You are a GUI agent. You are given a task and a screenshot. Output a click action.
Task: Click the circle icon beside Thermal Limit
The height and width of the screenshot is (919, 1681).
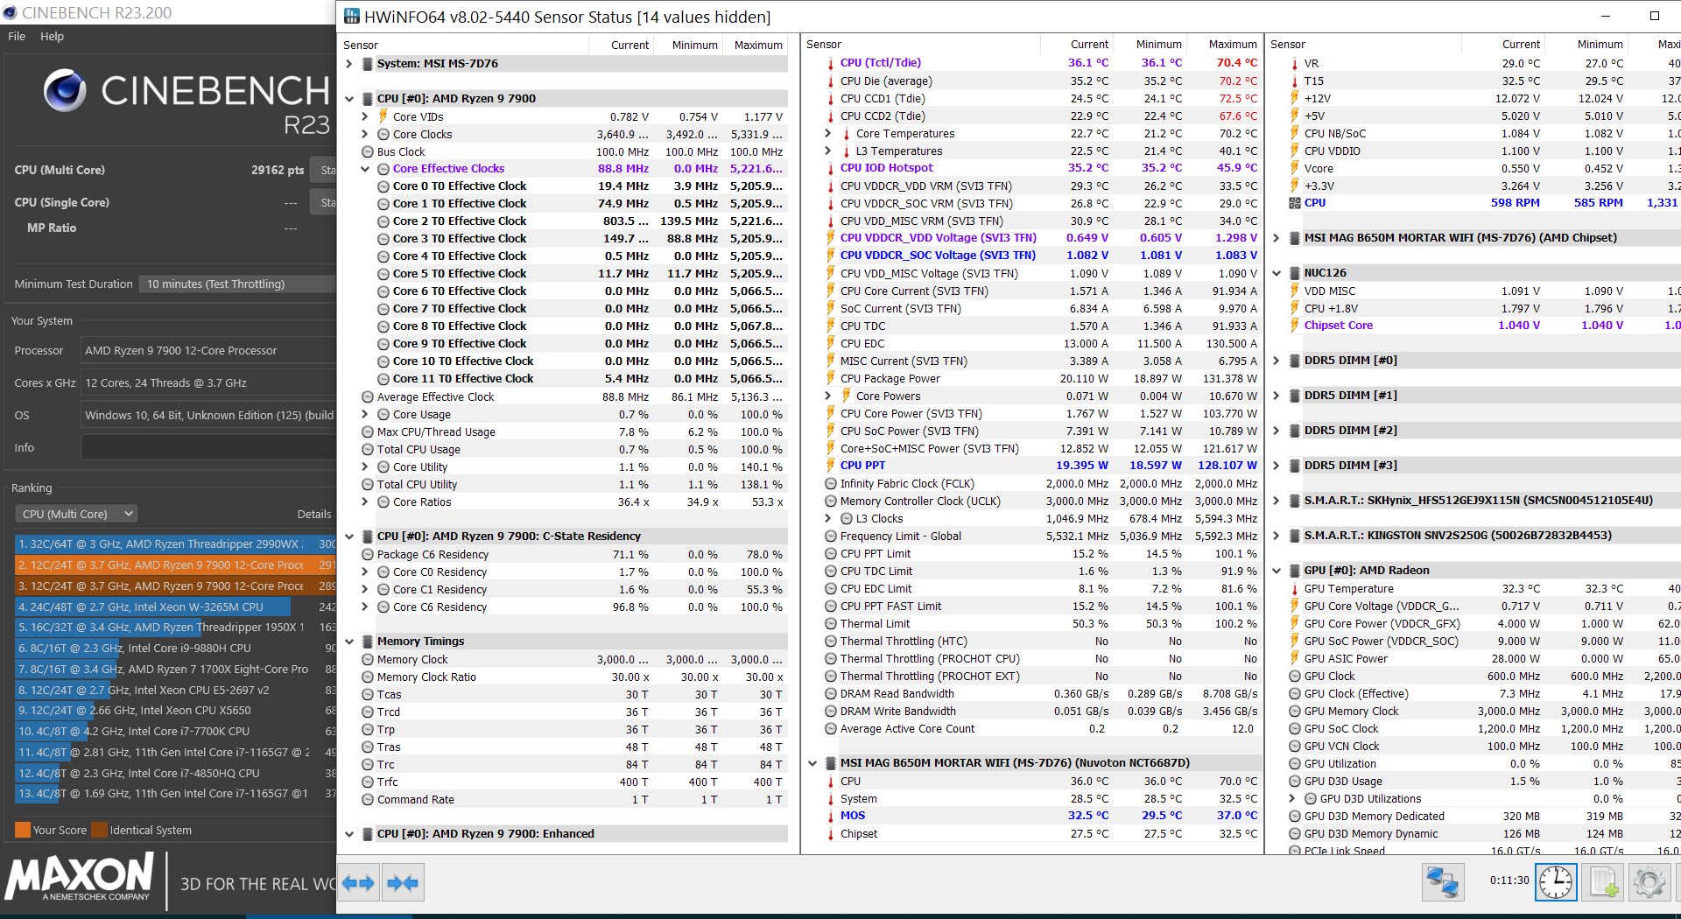831,624
